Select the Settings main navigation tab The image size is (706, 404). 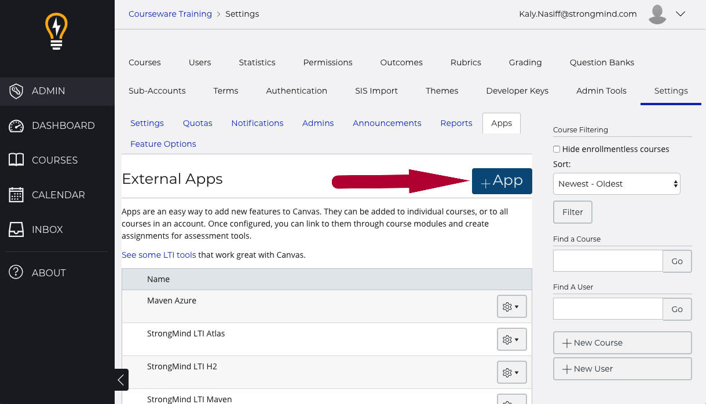(671, 91)
